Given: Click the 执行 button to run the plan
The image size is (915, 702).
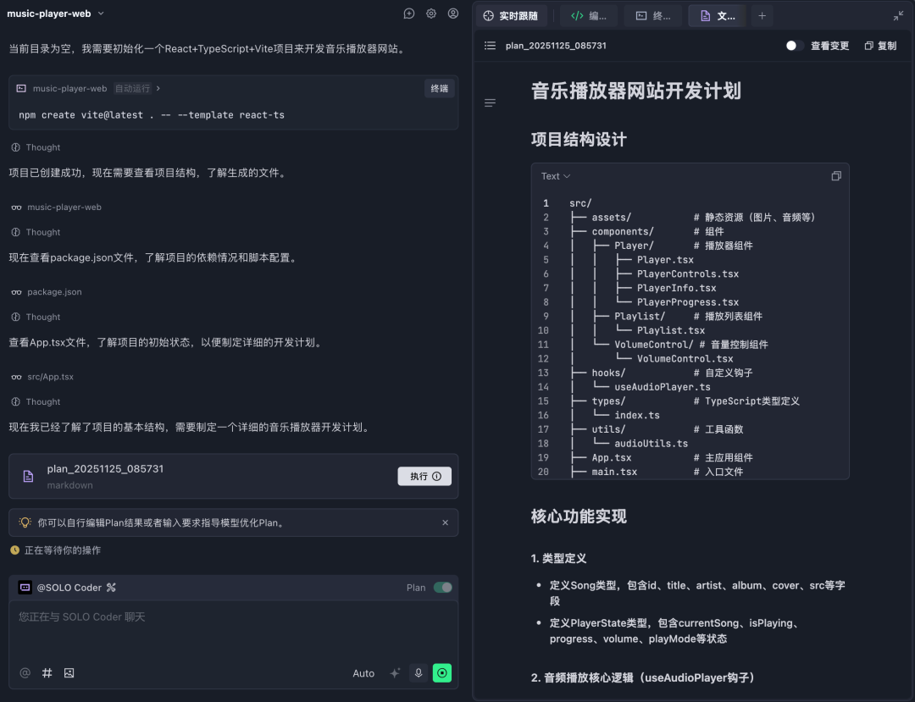Looking at the screenshot, I should point(424,476).
